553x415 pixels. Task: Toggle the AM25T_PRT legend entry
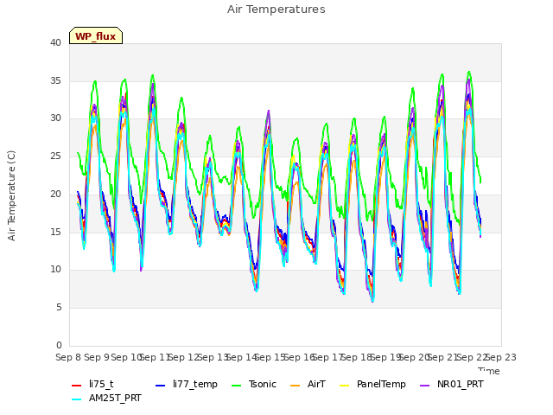point(106,398)
